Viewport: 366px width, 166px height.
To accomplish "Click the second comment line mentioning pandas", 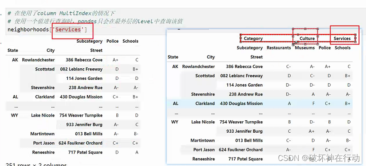I will (x=95, y=21).
